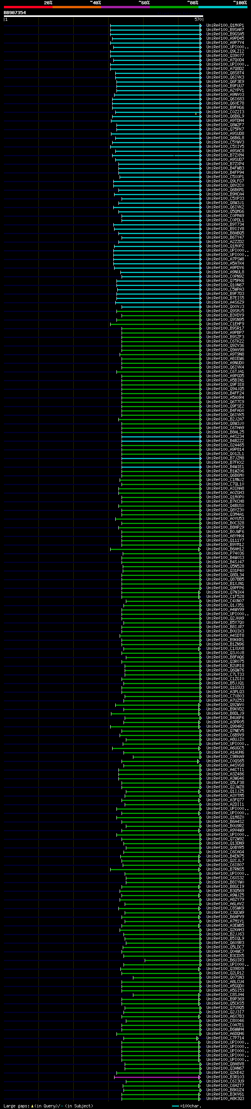Click the label UniRef100_Q6T7C9
Screen dimensions: 251x1109
pyautogui.click(x=225, y=402)
